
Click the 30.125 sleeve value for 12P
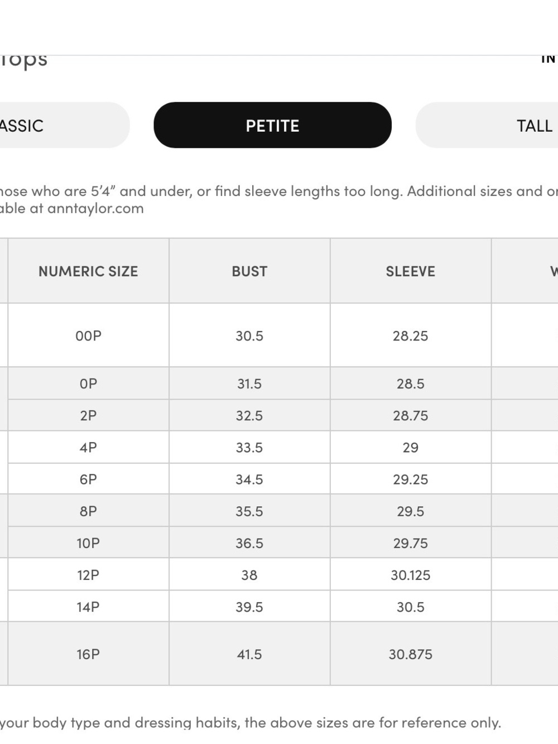[411, 574]
